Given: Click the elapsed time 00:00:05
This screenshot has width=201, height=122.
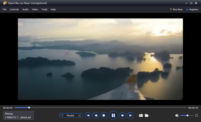Looking at the screenshot, I should [8, 108].
